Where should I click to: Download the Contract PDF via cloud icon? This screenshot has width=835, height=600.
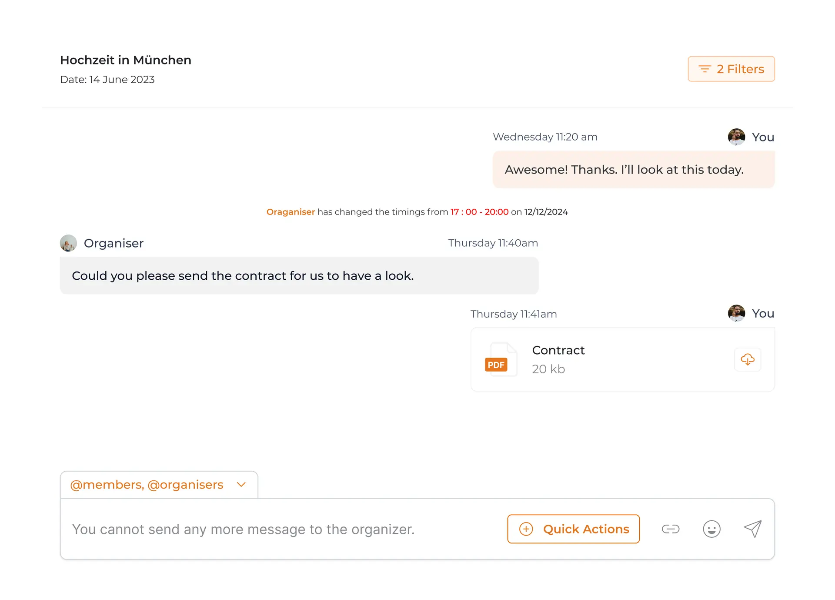click(748, 359)
